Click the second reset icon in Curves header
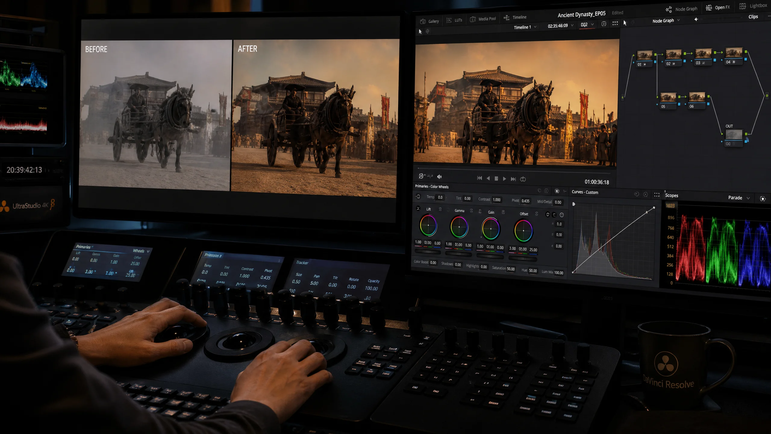 (645, 194)
